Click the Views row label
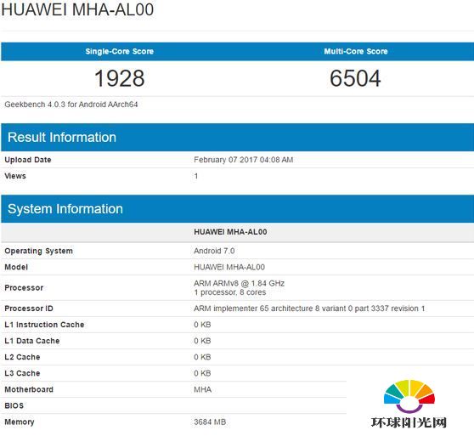 coord(15,176)
